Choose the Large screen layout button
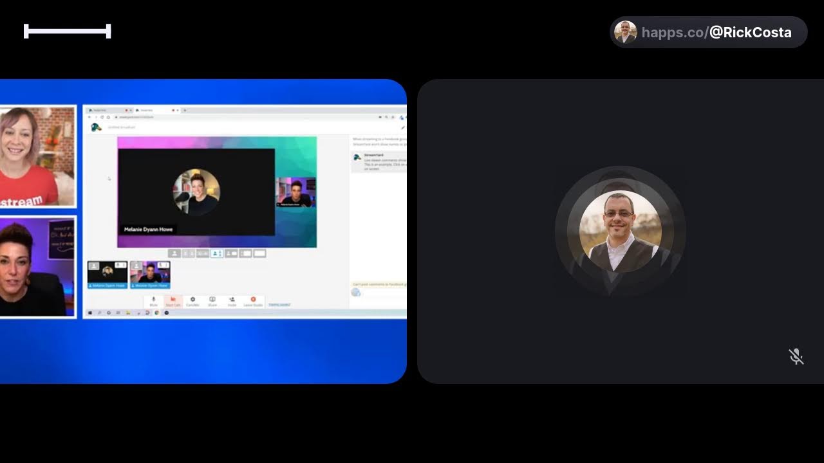The image size is (824, 463). [x=245, y=253]
